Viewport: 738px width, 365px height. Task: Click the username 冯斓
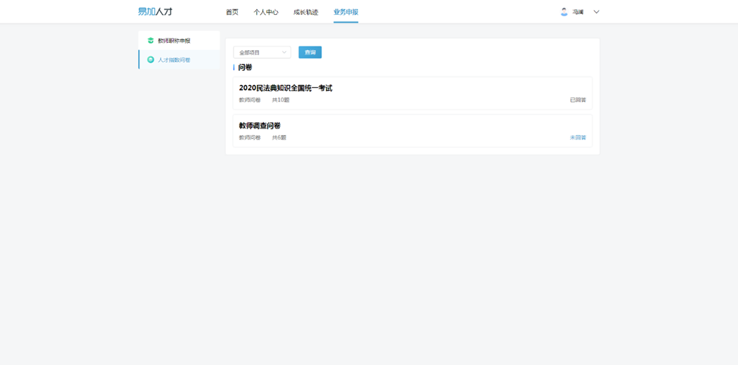tap(578, 13)
